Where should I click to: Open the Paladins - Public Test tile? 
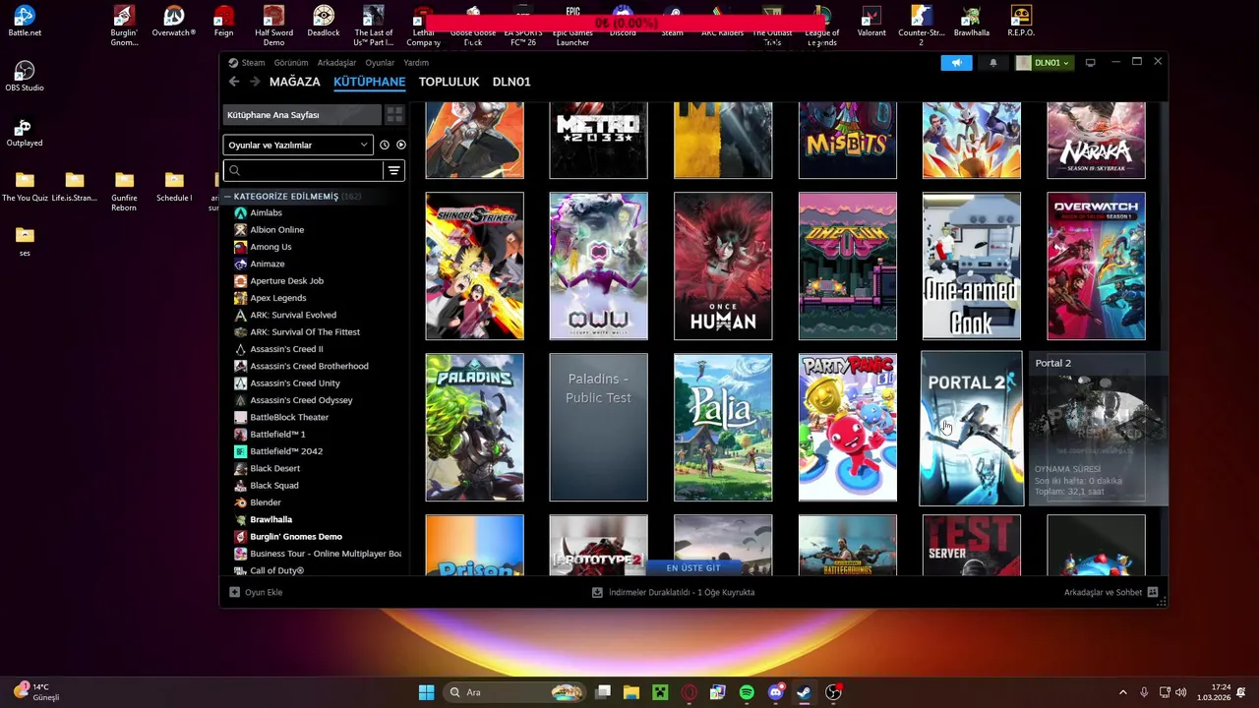pyautogui.click(x=598, y=428)
